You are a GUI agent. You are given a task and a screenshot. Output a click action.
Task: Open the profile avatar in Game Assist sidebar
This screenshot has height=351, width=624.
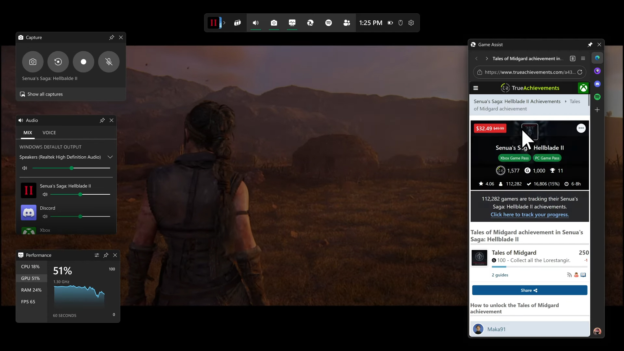click(x=597, y=331)
